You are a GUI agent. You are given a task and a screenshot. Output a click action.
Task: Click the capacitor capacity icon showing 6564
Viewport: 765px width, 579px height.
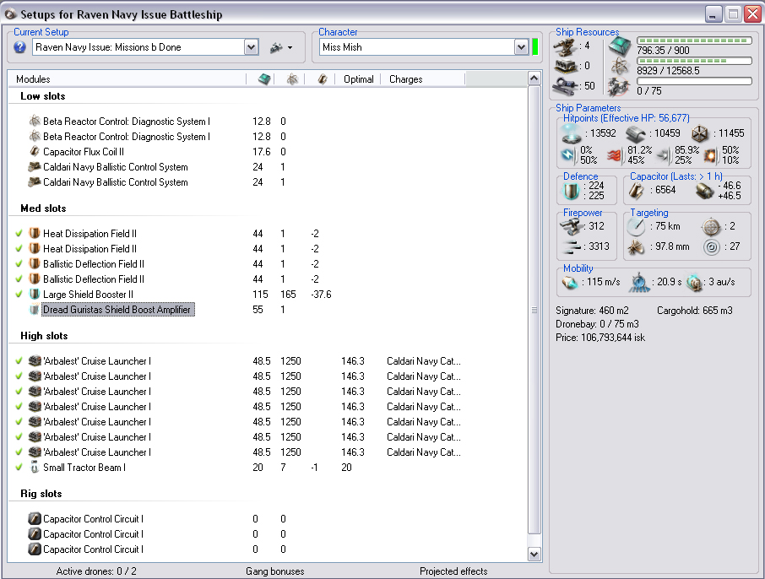tap(635, 191)
